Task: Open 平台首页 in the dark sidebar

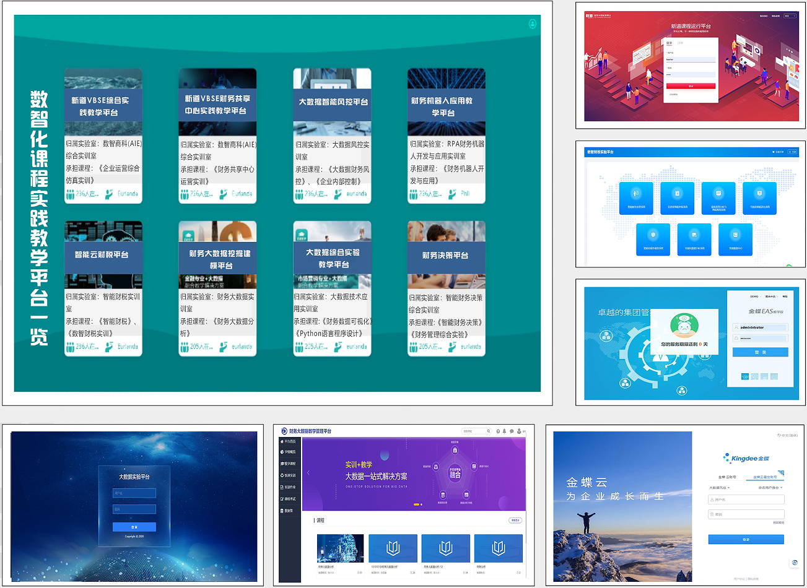Action: coord(289,441)
